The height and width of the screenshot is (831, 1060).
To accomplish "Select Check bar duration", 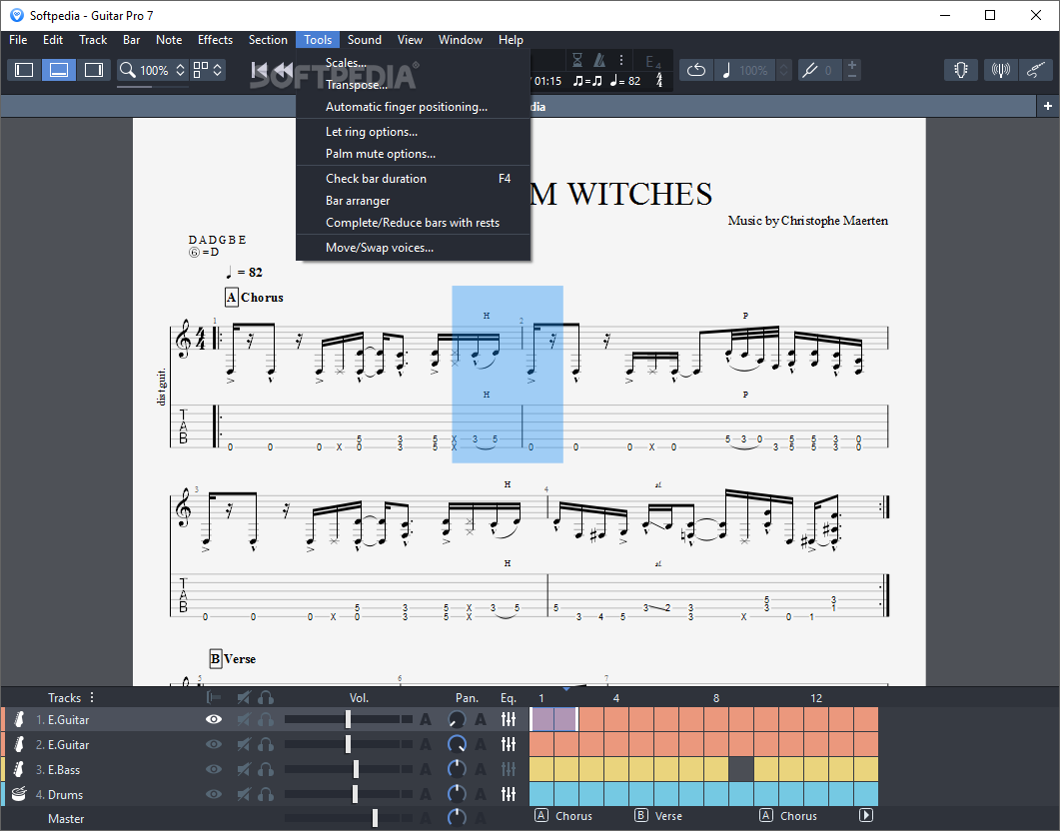I will click(413, 179).
